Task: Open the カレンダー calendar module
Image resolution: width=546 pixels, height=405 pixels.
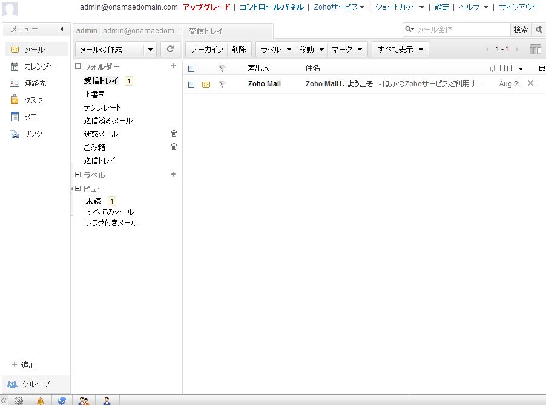Action: (33, 66)
